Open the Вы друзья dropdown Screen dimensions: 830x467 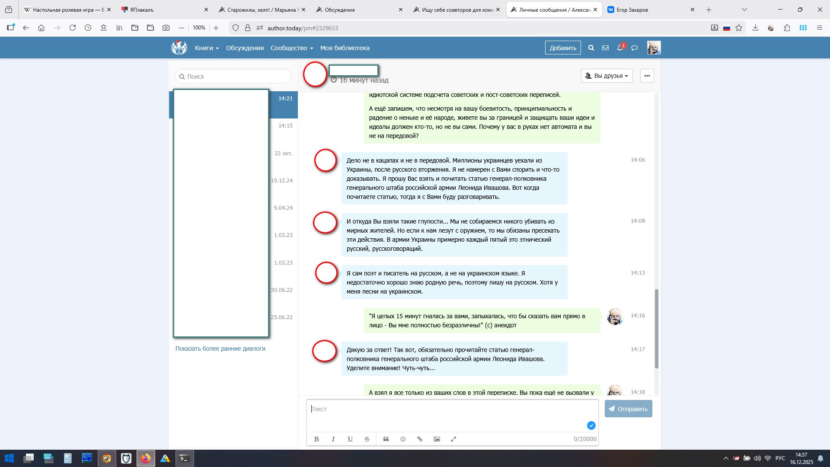pyautogui.click(x=607, y=76)
